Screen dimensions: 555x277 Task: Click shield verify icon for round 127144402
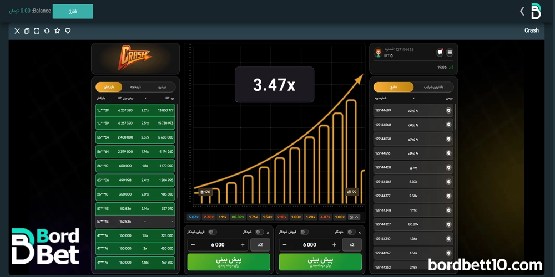[x=448, y=181]
